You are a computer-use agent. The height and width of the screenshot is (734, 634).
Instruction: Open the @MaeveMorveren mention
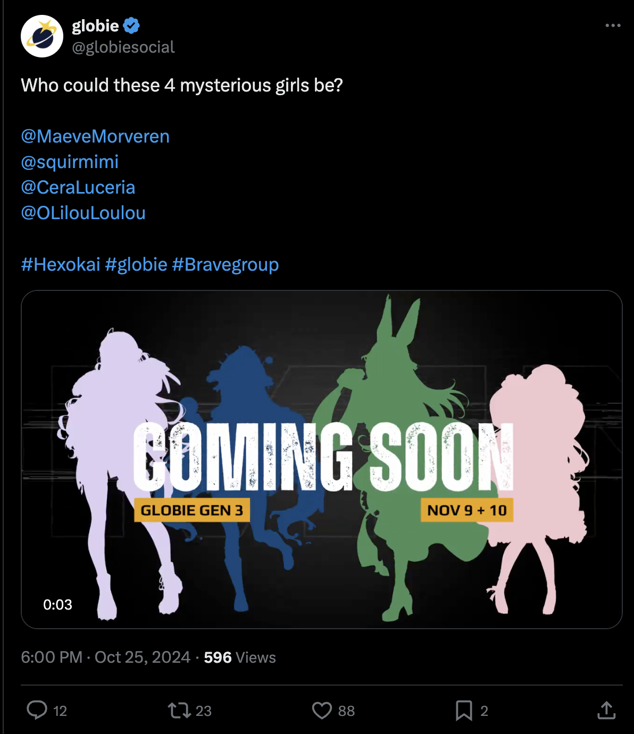95,136
